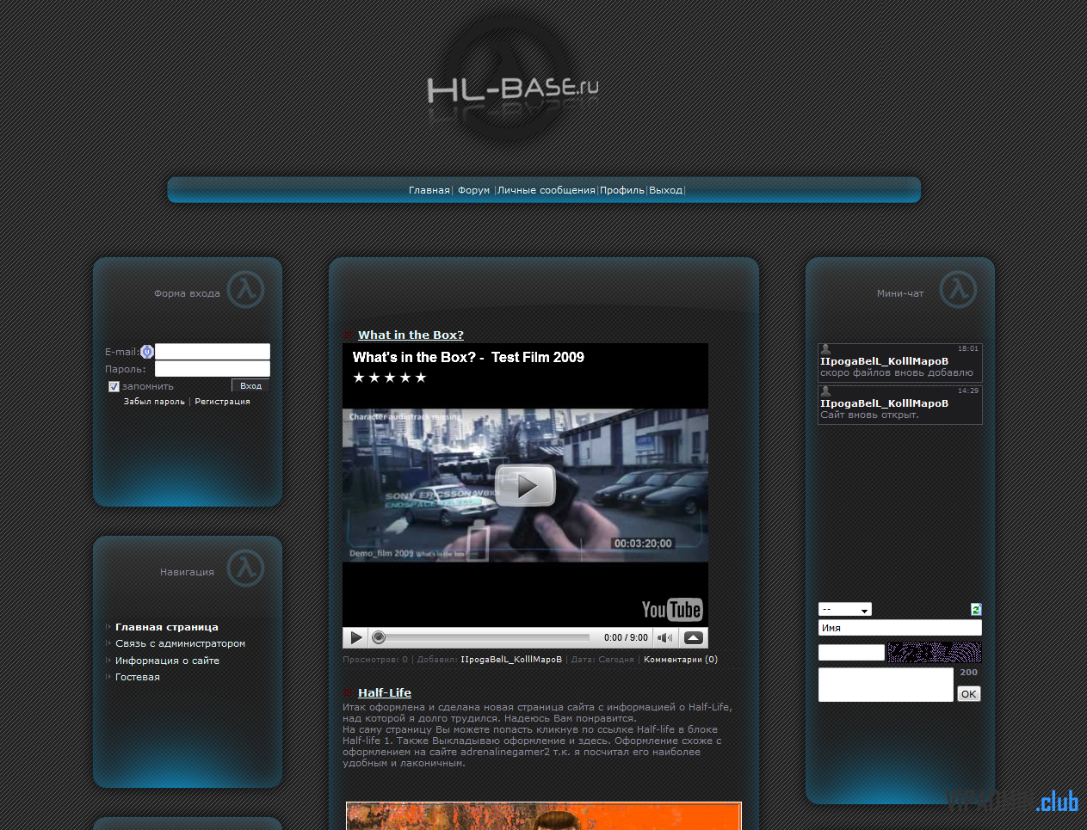Go to 'Главная страница' in navigation
This screenshot has width=1087, height=830.
(x=167, y=627)
